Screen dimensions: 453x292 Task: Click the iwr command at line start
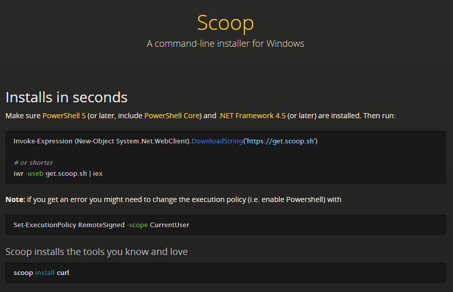coord(19,173)
